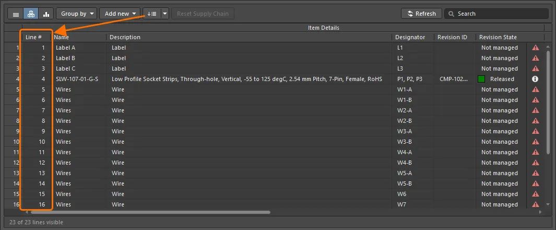The image size is (556, 230).
Task: Click the Designator column header
Action: pos(413,37)
